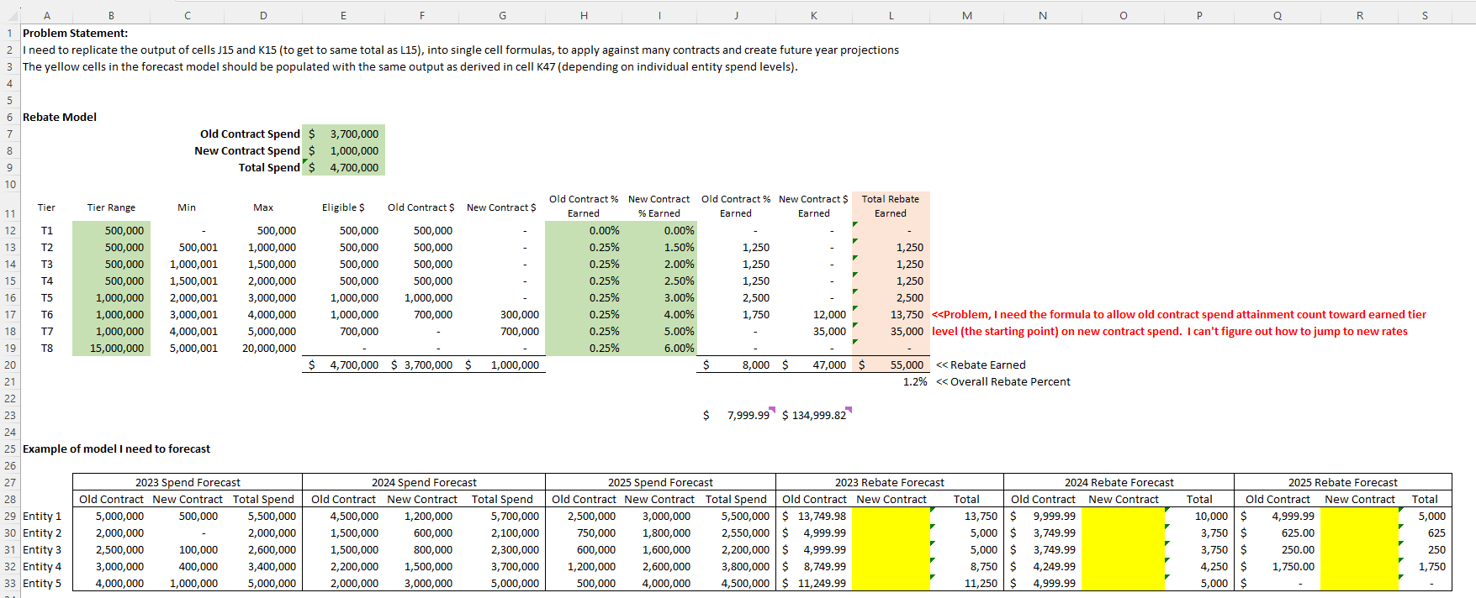Select the 500,001 min cell
Screen dimensions: 1476x598
[188, 247]
